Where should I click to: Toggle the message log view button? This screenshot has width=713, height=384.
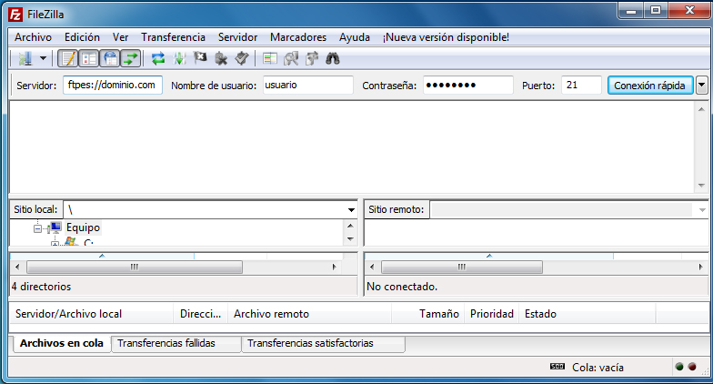point(68,58)
